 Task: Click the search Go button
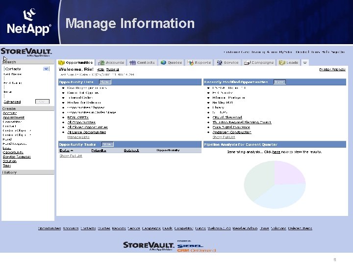(x=42, y=102)
